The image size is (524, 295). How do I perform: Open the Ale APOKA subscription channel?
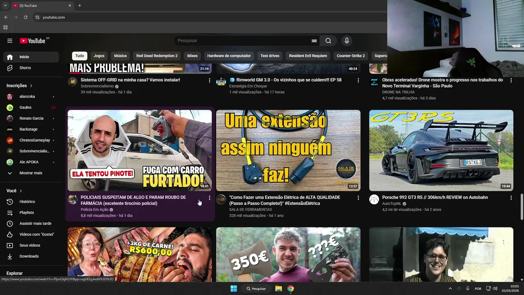(x=31, y=162)
